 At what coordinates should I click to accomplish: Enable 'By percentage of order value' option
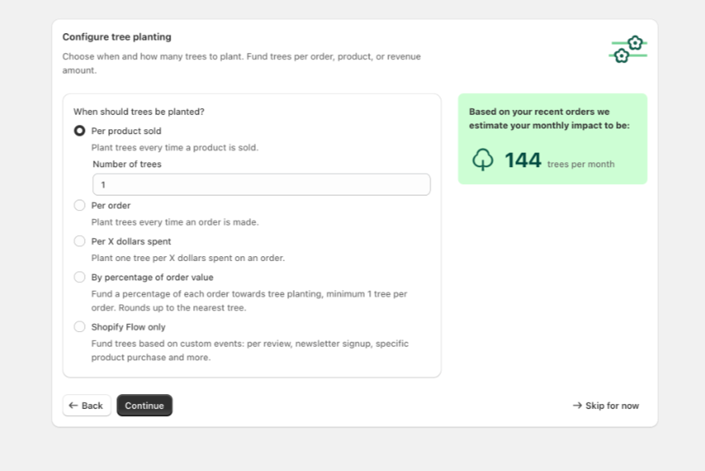pos(79,277)
